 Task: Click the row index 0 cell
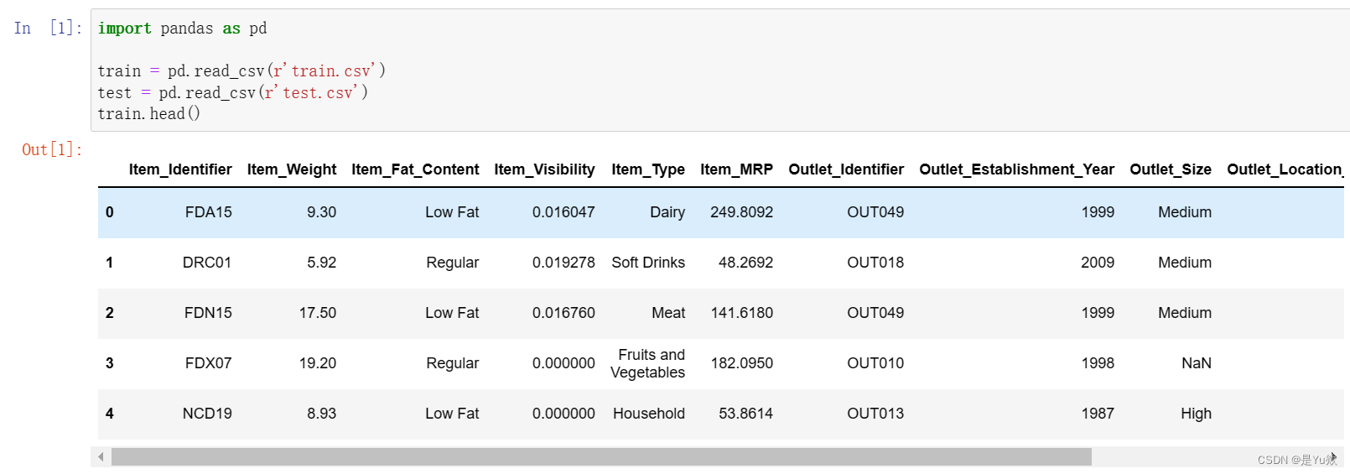pyautogui.click(x=110, y=212)
